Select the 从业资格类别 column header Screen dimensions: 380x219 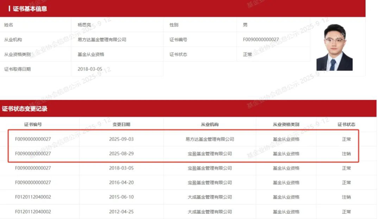coord(286,124)
